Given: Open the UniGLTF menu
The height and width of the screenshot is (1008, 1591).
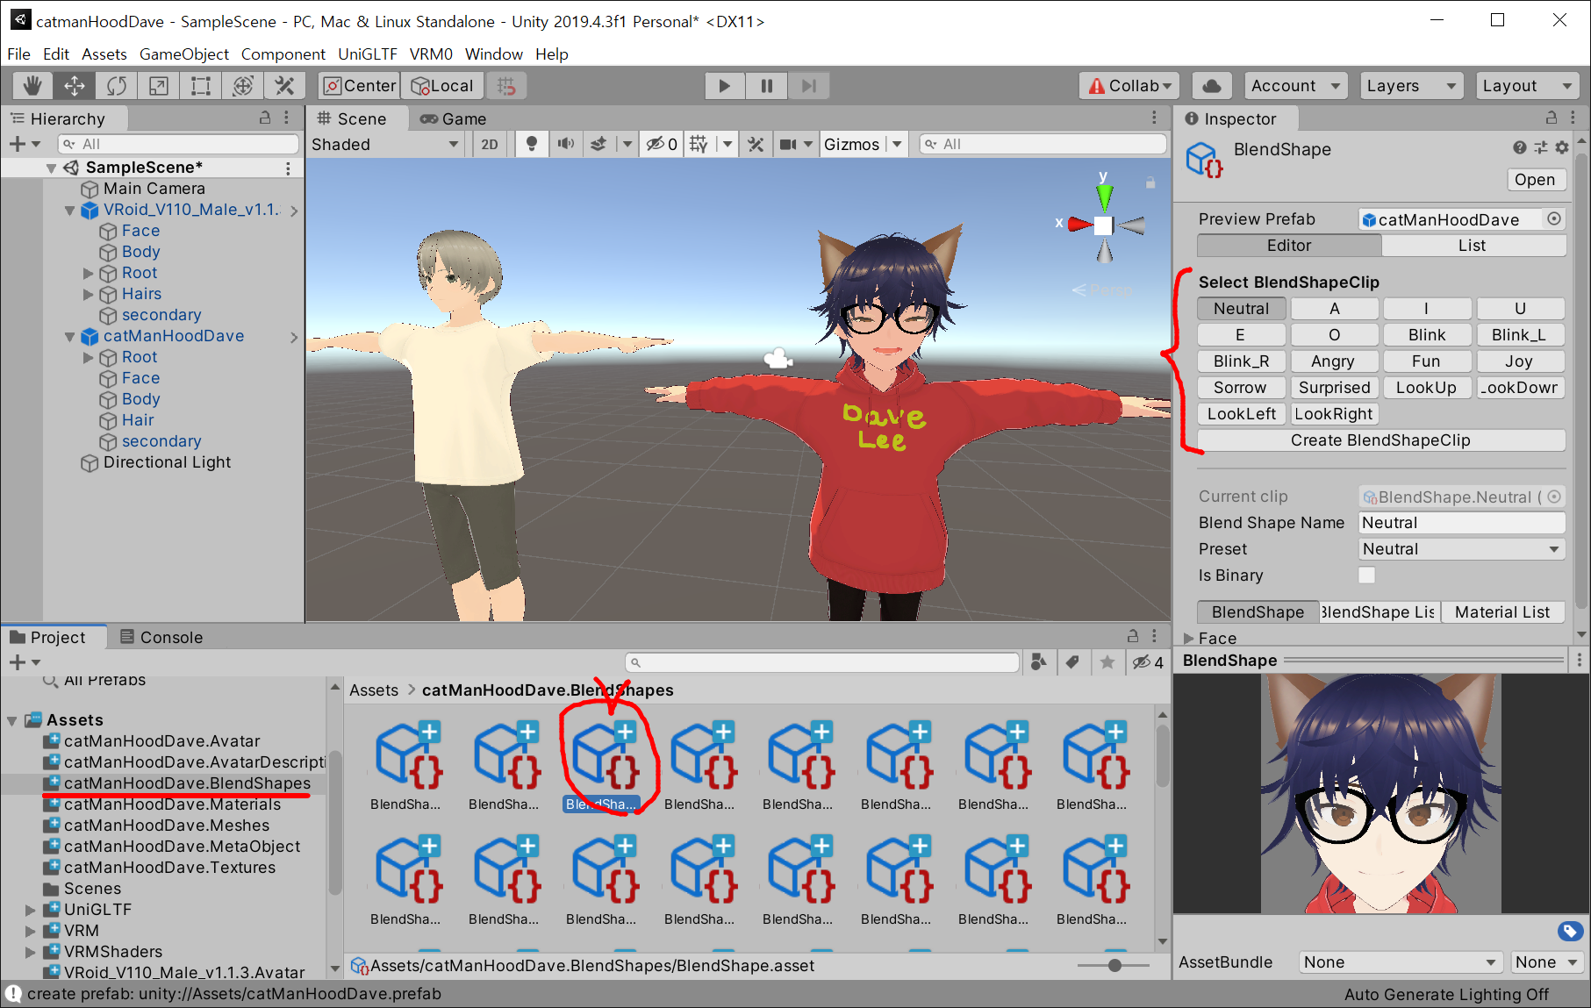Looking at the screenshot, I should 368,54.
